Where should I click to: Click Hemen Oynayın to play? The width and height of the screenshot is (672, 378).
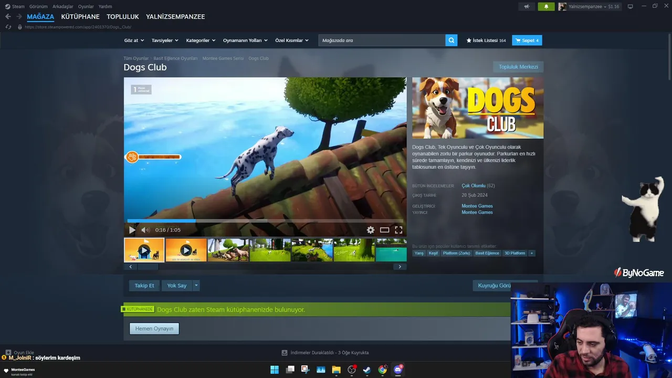154,329
